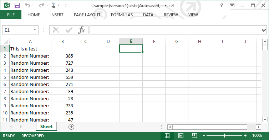Click inside the formula bar input
Screen dimensions: 269x140
coord(175,30)
